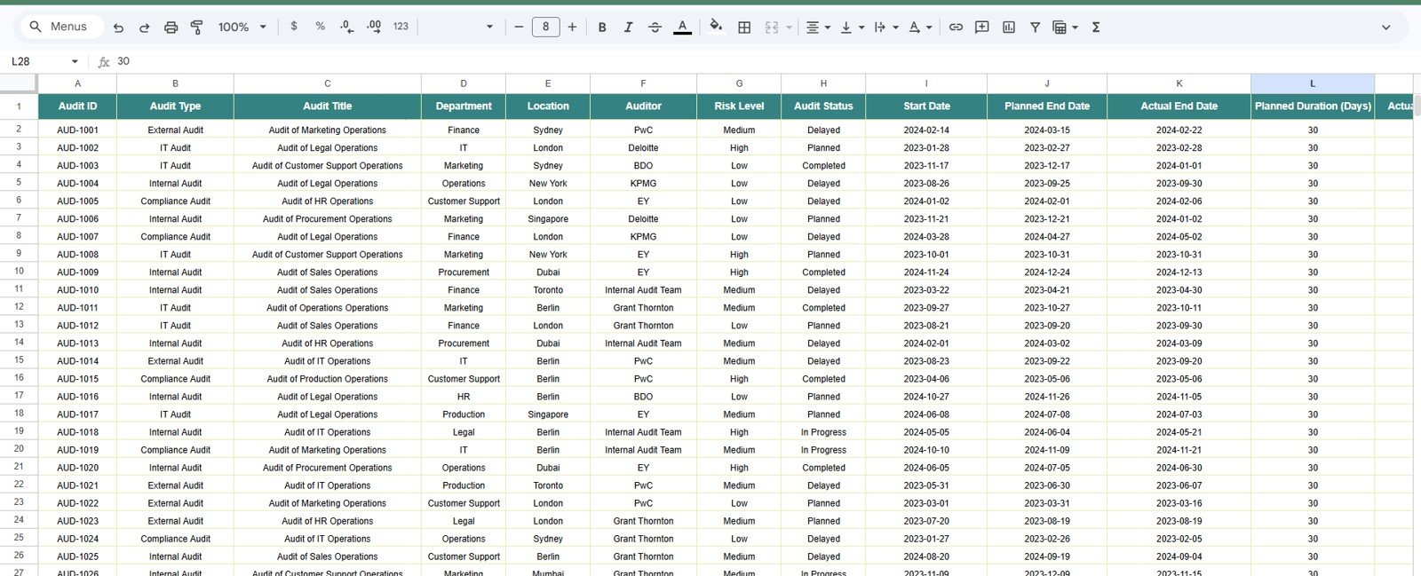Screen dimensions: 1421x576
Task: Click Audit Type cell for AUD-1014
Action: (x=175, y=361)
